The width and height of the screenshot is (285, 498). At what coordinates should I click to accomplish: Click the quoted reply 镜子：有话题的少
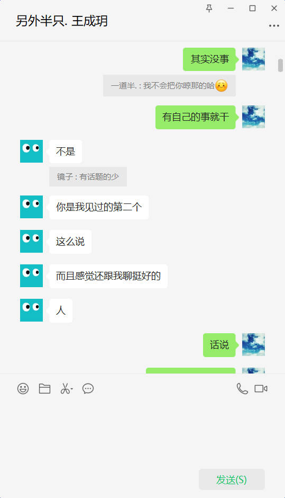click(88, 176)
